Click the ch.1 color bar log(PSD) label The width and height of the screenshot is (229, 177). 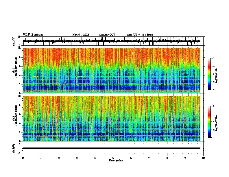(x=217, y=75)
